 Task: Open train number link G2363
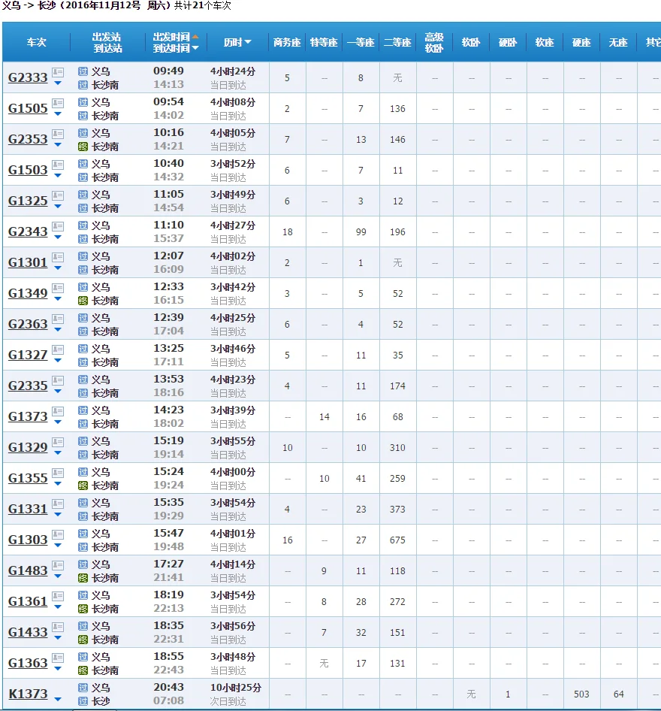(x=28, y=325)
